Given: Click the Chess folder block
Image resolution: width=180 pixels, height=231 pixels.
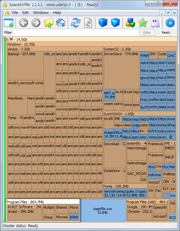Looking at the screenshot, I should click(x=49, y=217).
